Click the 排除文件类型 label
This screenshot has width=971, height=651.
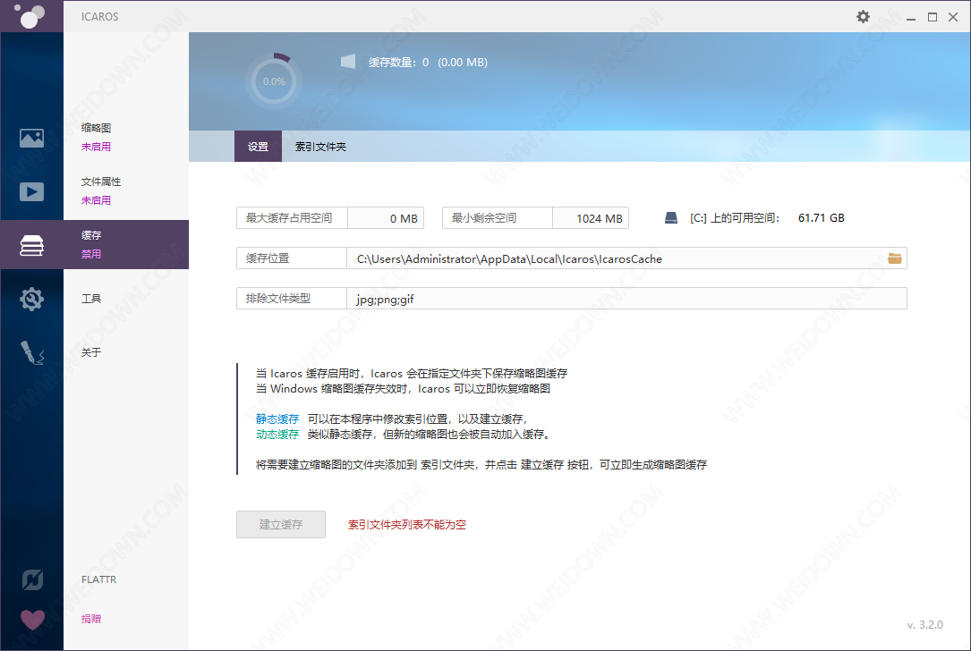pyautogui.click(x=278, y=299)
